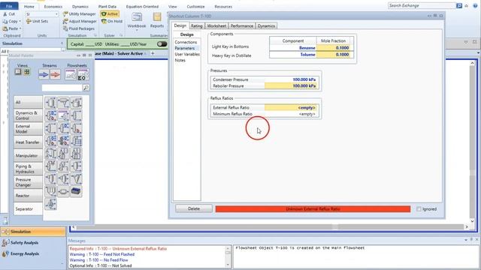Screen dimensions: 481x270
Task: Click the red Unknown External Reflux Ratio status bar
Action: [313, 209]
